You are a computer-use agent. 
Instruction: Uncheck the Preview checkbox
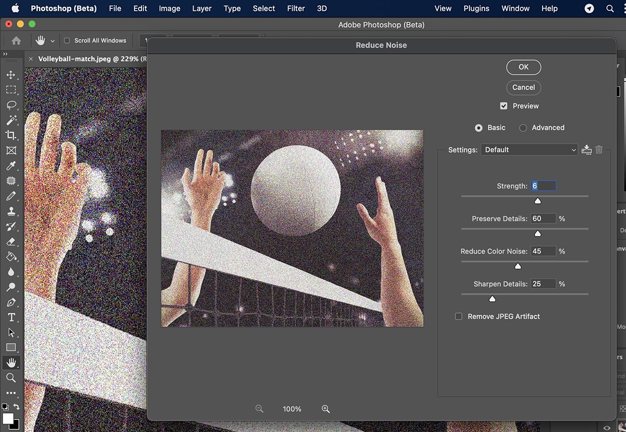pyautogui.click(x=503, y=106)
